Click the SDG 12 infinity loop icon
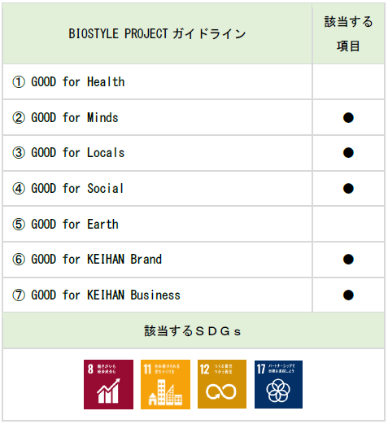Screen dimensions: 388x424 tap(222, 384)
